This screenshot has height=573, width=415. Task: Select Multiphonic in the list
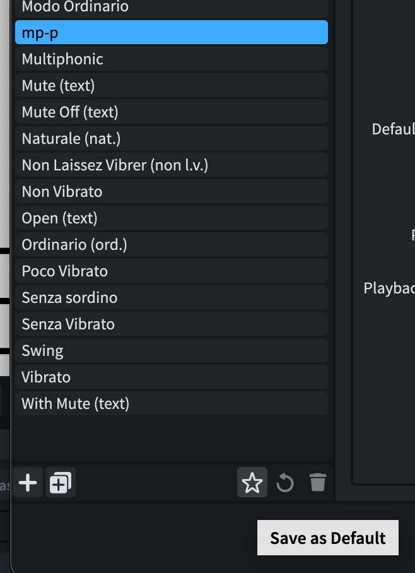pyautogui.click(x=171, y=59)
